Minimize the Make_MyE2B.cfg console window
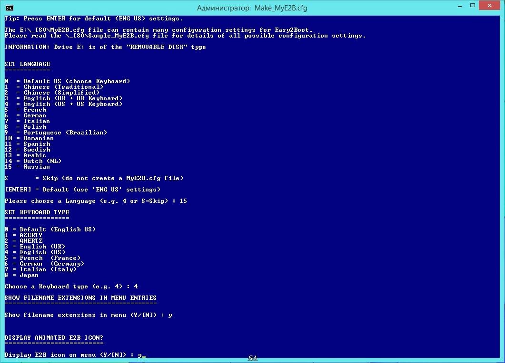The height and width of the screenshot is (363, 505). [460, 7]
